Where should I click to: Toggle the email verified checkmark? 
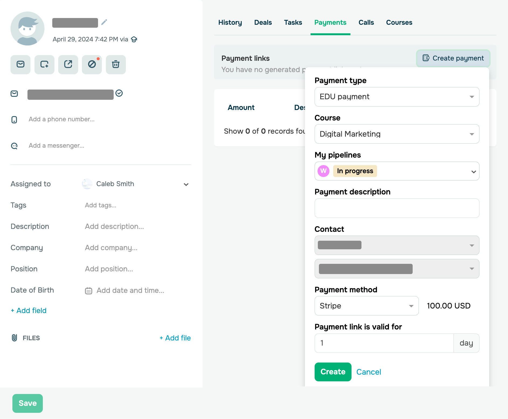point(119,93)
